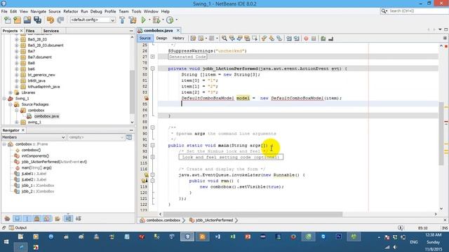Click combobox.combobox breadcrumb
The width and height of the screenshot is (449, 252).
click(161, 220)
